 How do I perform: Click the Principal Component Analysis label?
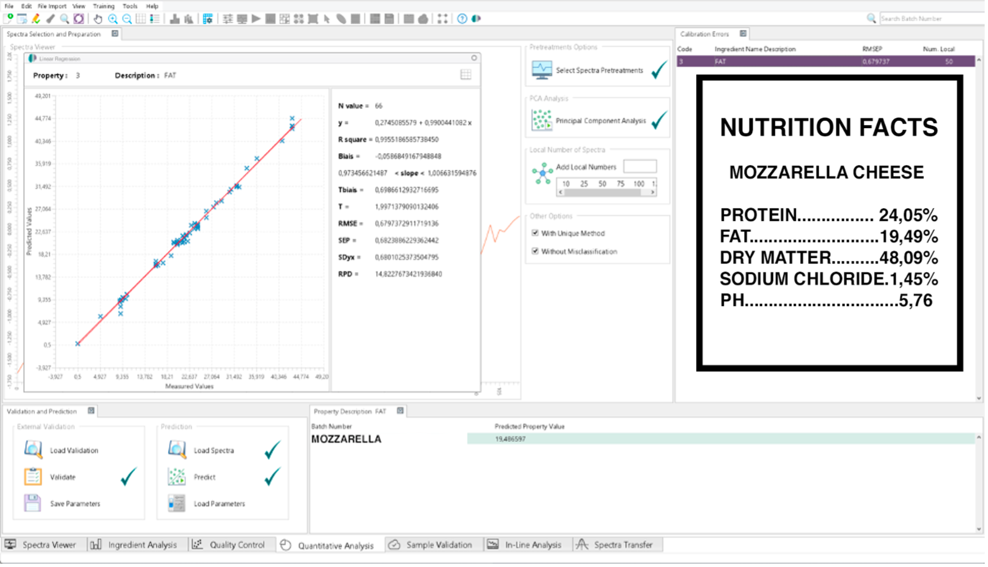tap(601, 121)
